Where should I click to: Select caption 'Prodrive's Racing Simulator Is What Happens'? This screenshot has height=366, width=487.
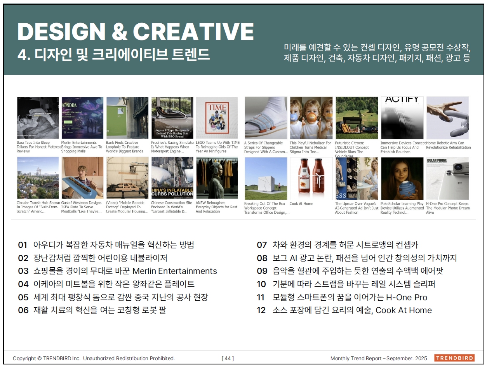pyautogui.click(x=173, y=147)
